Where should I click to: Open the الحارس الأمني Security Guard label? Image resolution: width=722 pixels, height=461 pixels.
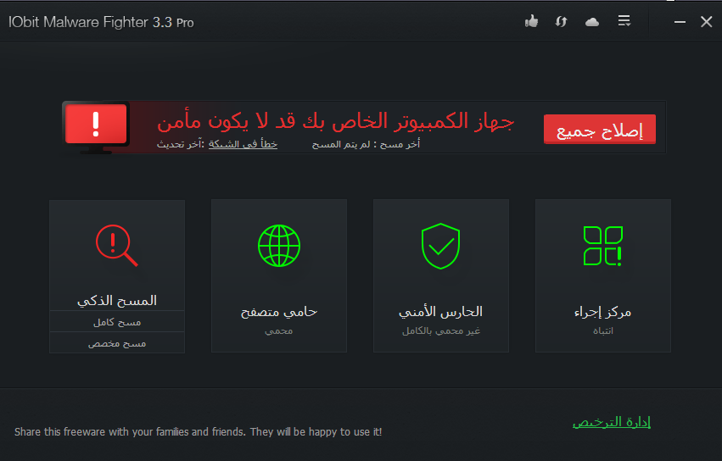point(441,311)
